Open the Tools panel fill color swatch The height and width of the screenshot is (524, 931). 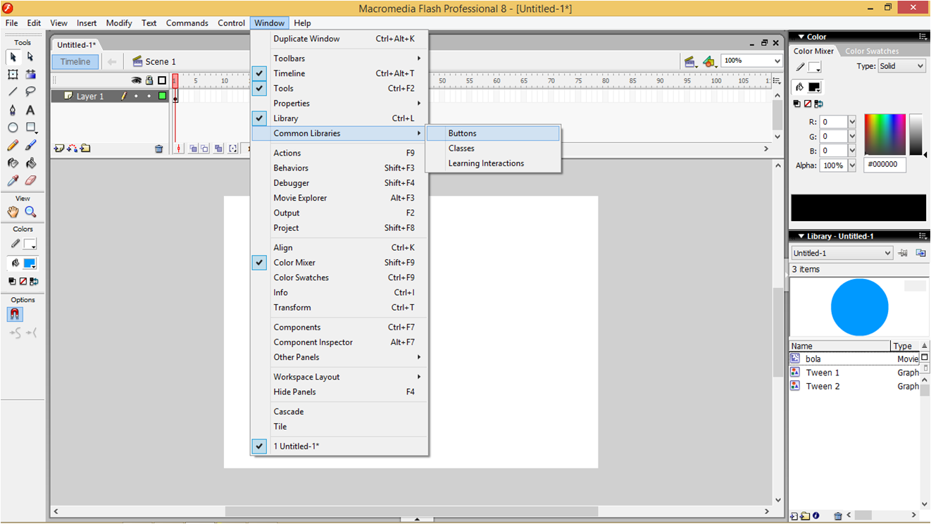click(x=30, y=263)
